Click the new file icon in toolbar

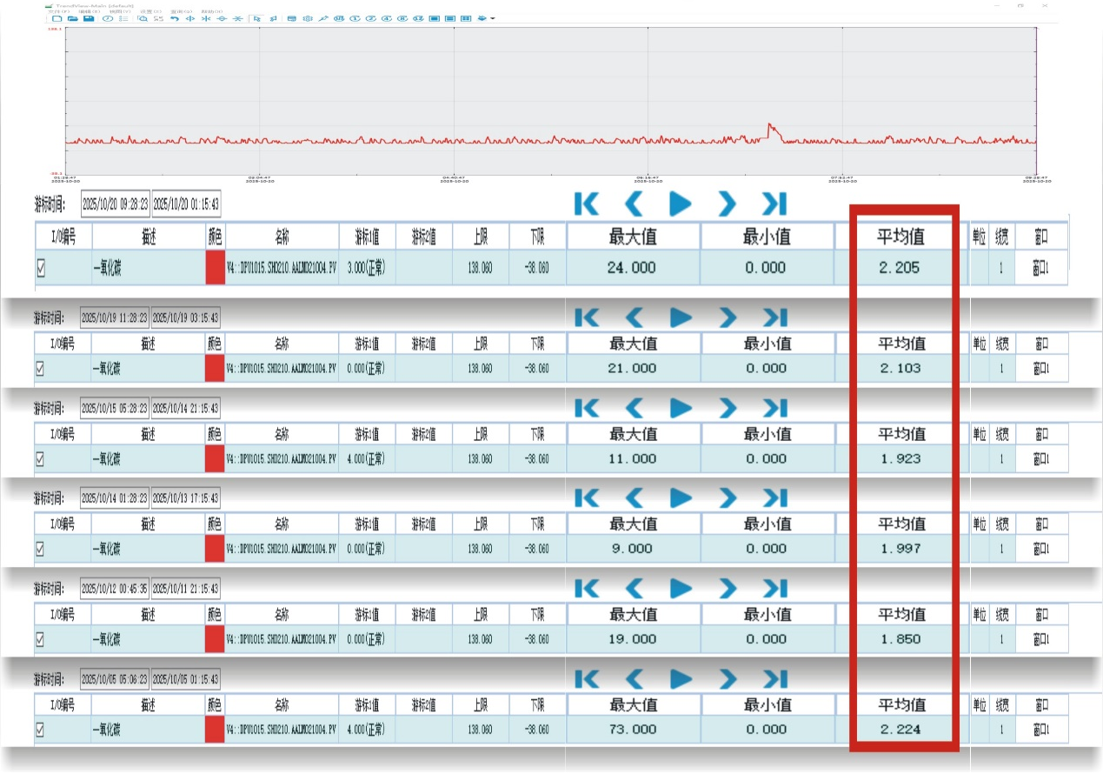(x=56, y=18)
